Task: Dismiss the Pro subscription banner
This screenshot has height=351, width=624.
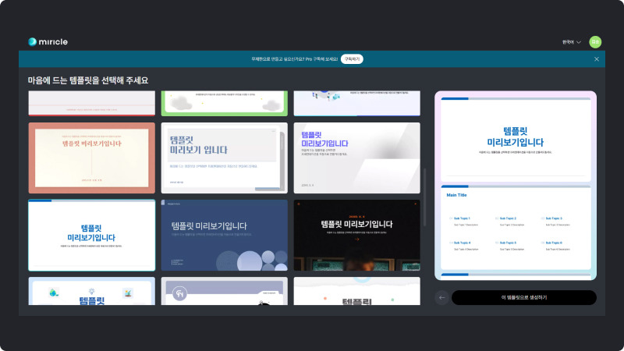Action: click(x=596, y=59)
